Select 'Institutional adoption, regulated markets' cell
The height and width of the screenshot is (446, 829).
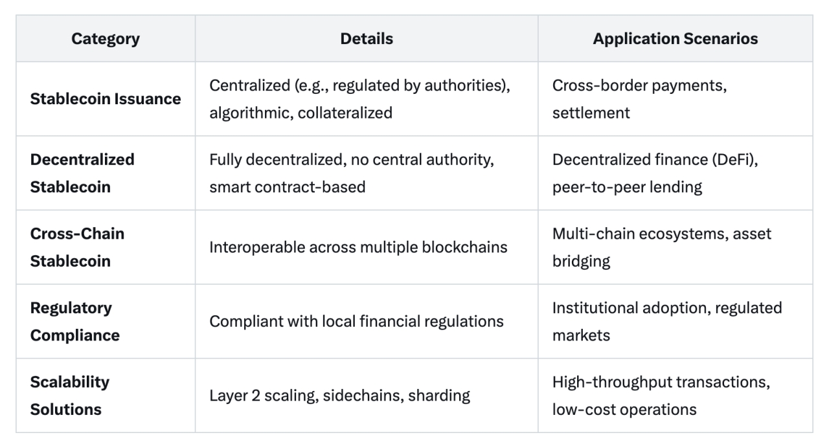(x=666, y=322)
